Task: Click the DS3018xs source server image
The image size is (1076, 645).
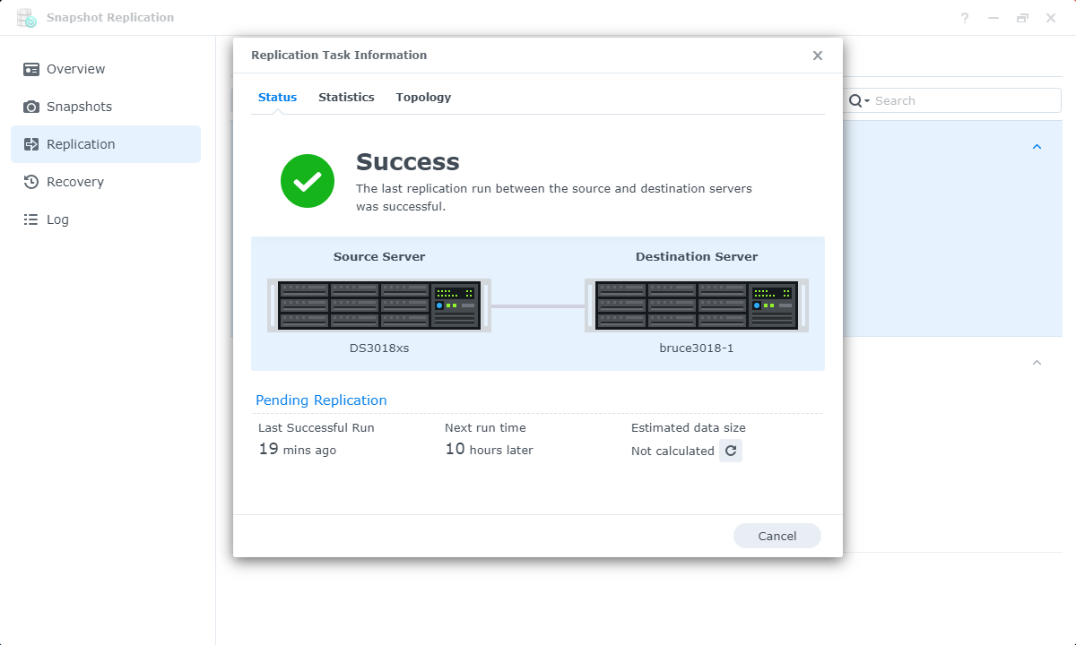Action: click(379, 305)
